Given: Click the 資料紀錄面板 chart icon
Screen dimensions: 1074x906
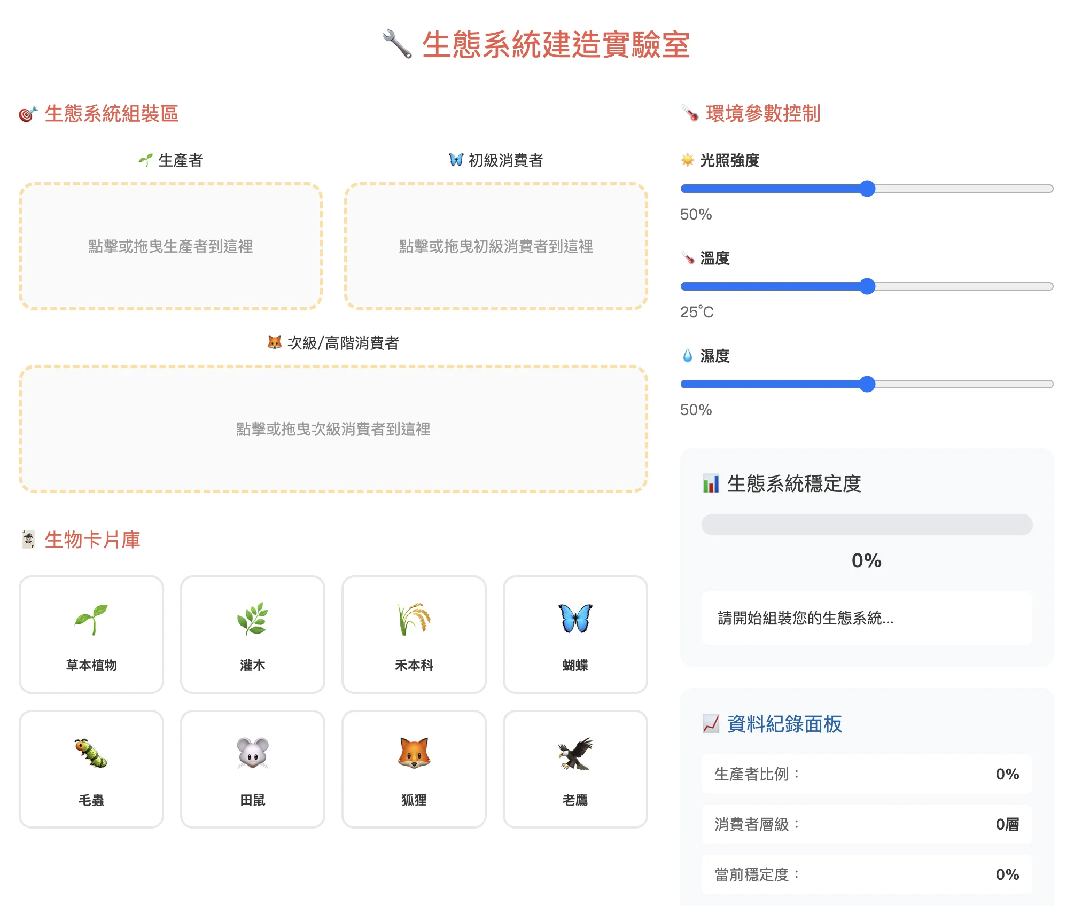Looking at the screenshot, I should click(x=711, y=724).
